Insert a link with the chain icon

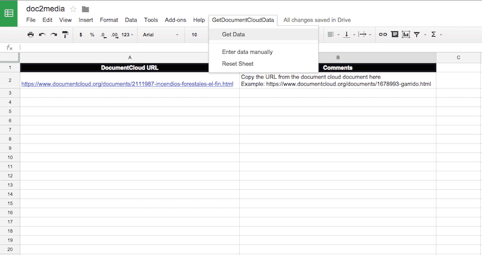pyautogui.click(x=383, y=34)
